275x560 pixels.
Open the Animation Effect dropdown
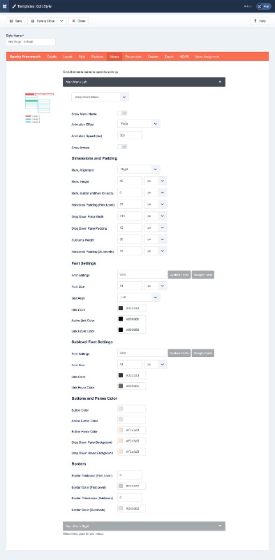(139, 124)
